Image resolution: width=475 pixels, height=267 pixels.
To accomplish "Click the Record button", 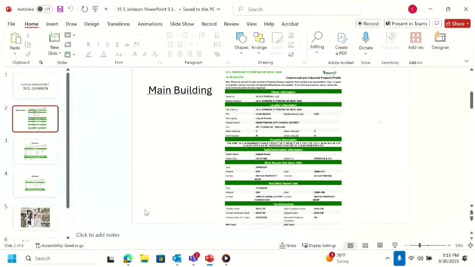I will [368, 24].
